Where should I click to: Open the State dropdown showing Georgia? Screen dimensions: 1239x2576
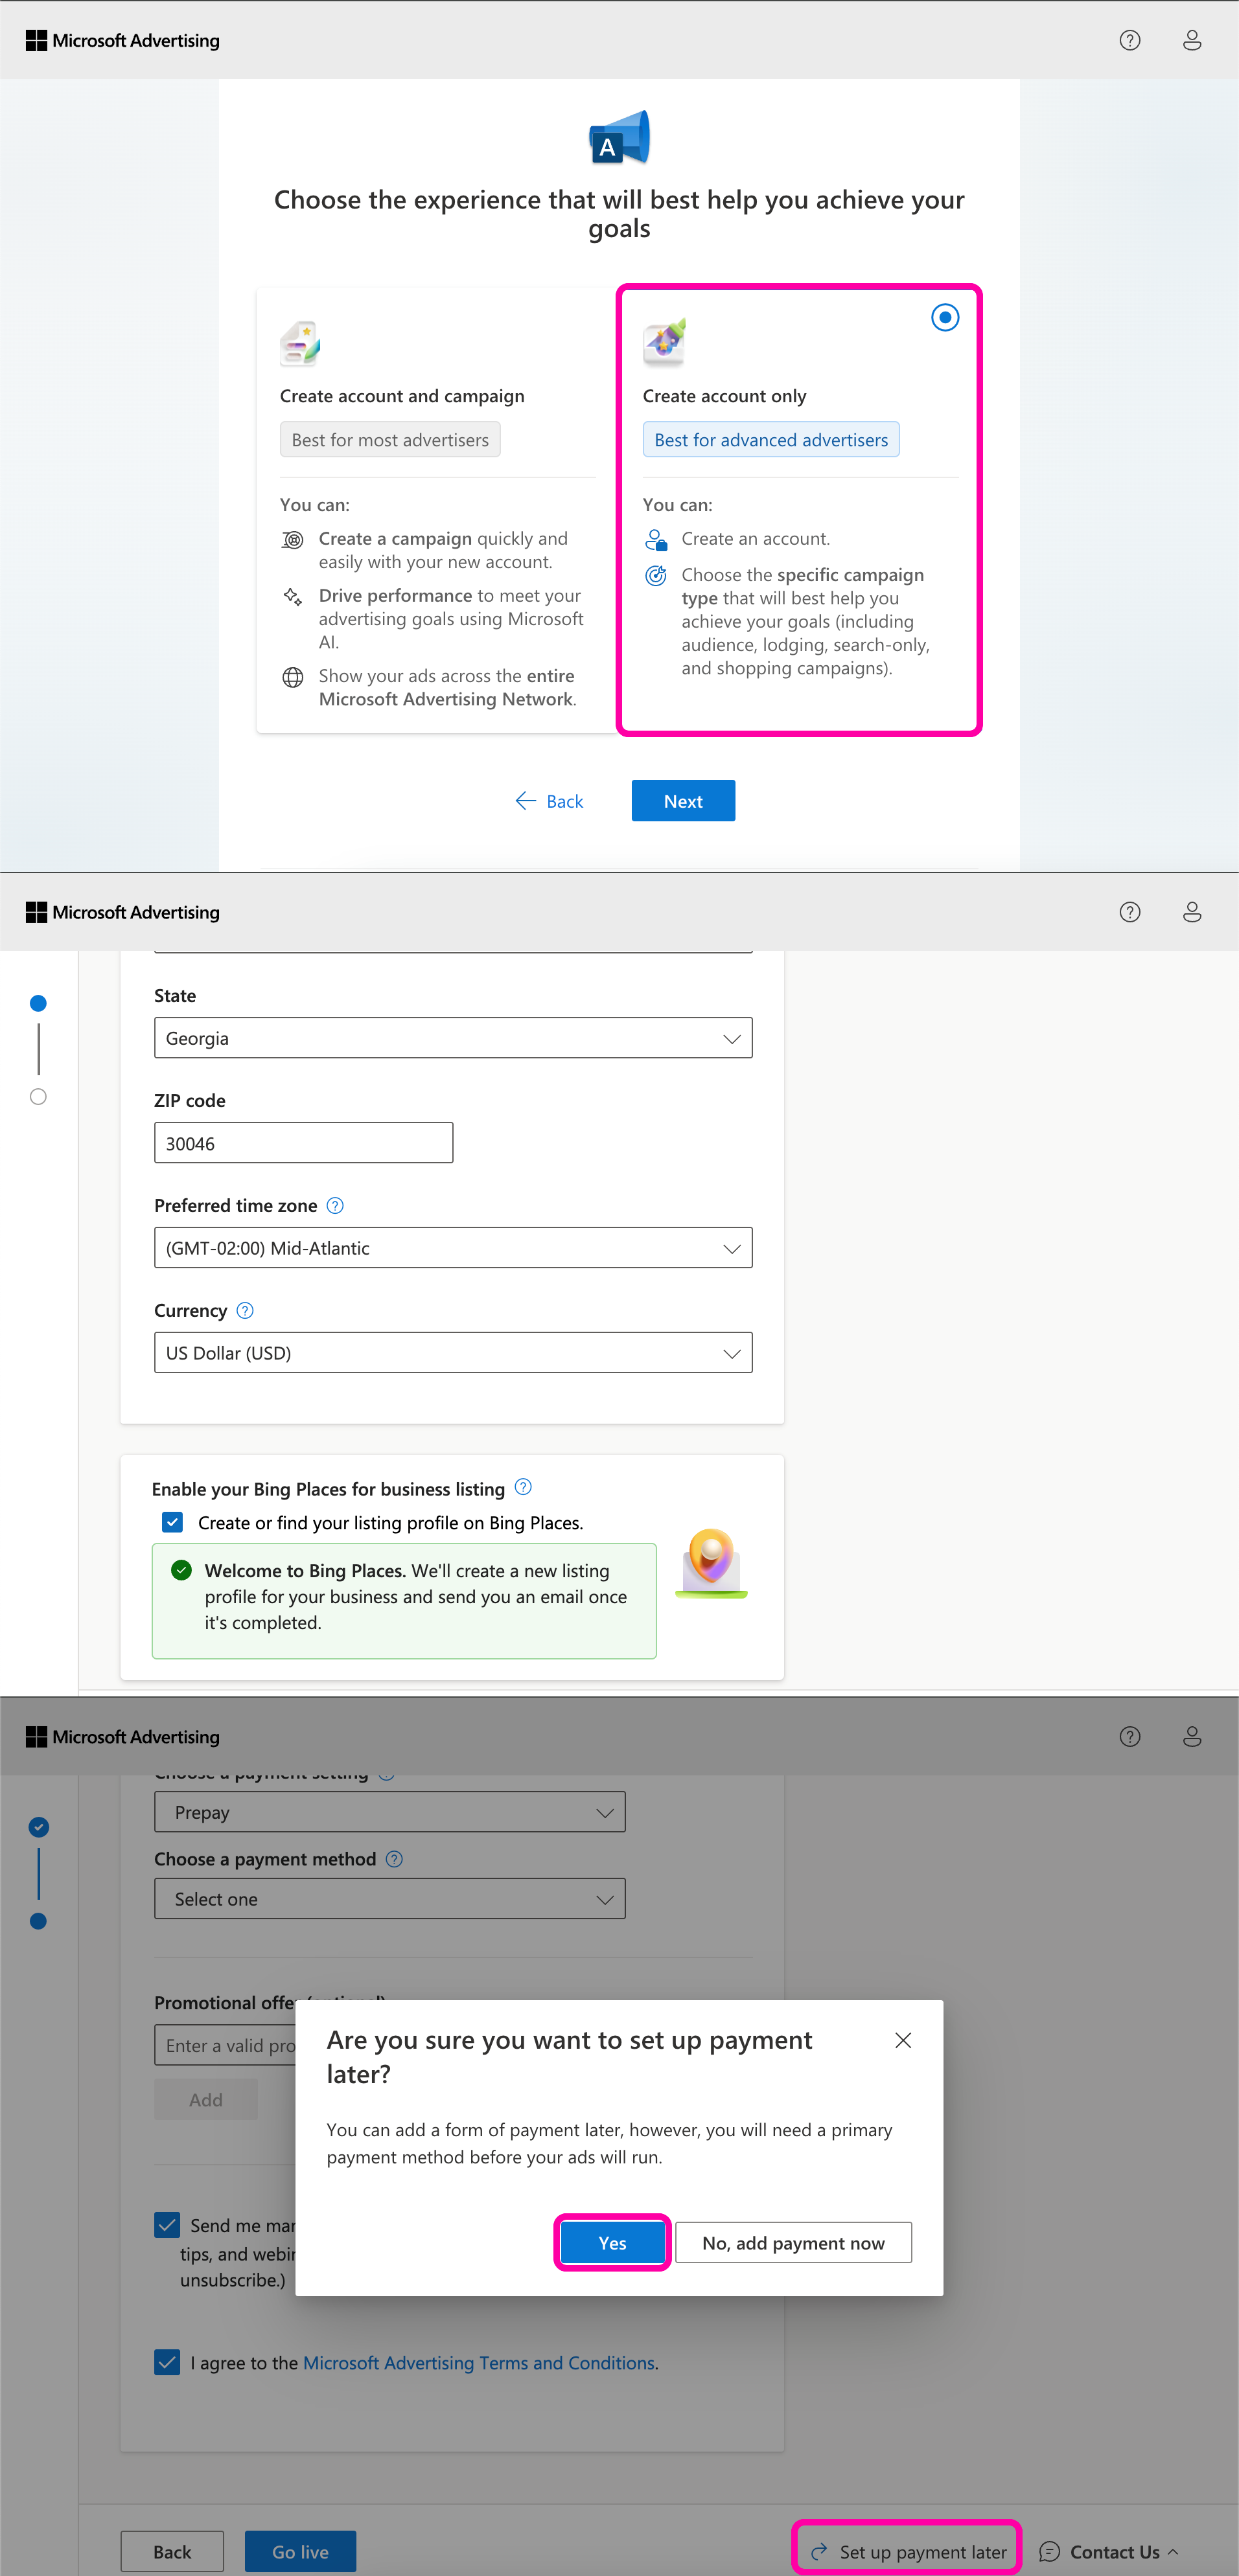454,1038
